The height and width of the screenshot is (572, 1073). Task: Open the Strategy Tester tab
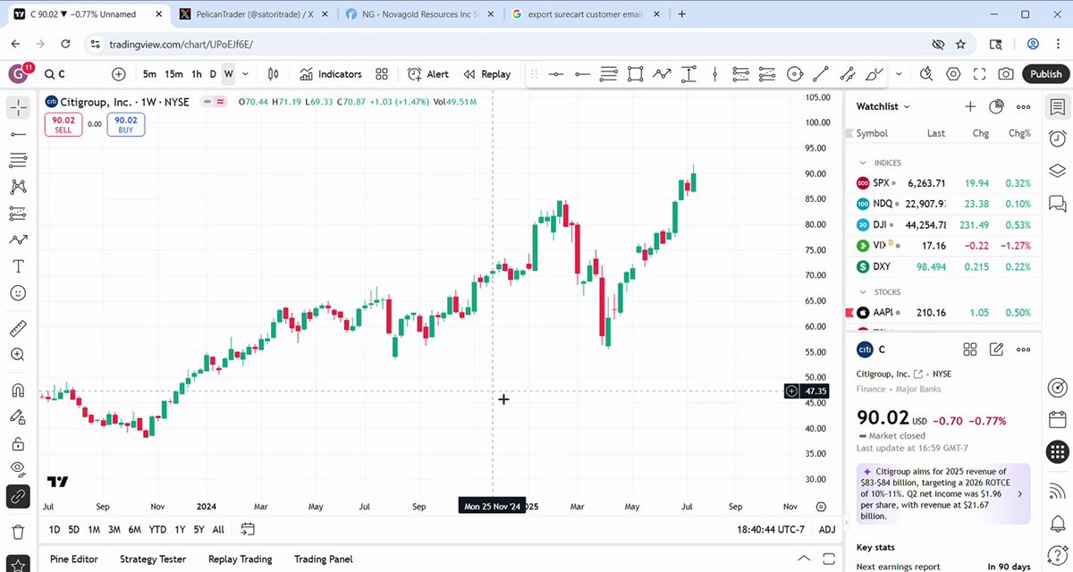[x=153, y=559]
